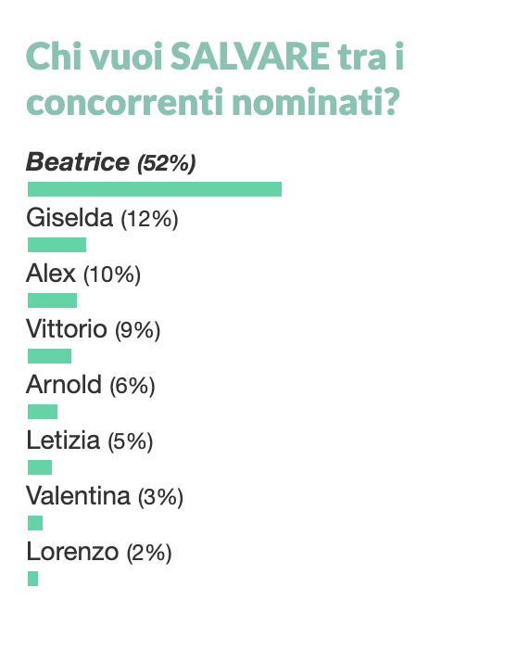Click the poll question title

[x=215, y=79]
